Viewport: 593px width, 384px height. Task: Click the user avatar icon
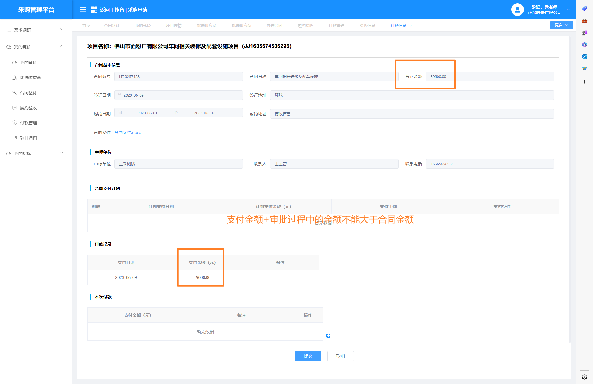[517, 10]
